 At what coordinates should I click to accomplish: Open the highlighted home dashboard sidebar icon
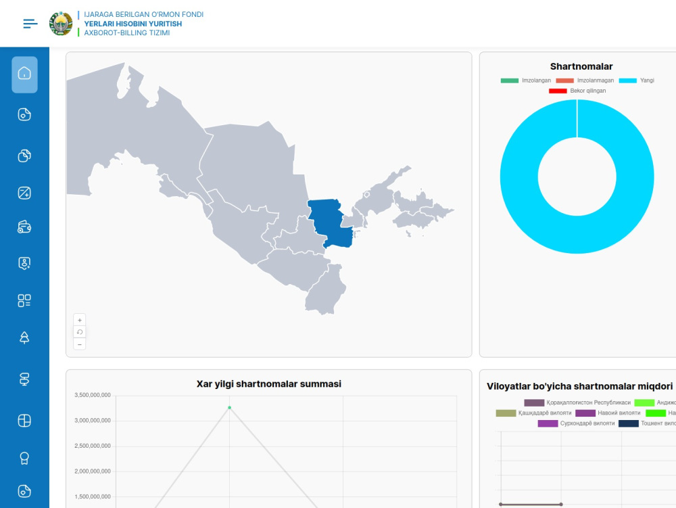click(x=24, y=74)
